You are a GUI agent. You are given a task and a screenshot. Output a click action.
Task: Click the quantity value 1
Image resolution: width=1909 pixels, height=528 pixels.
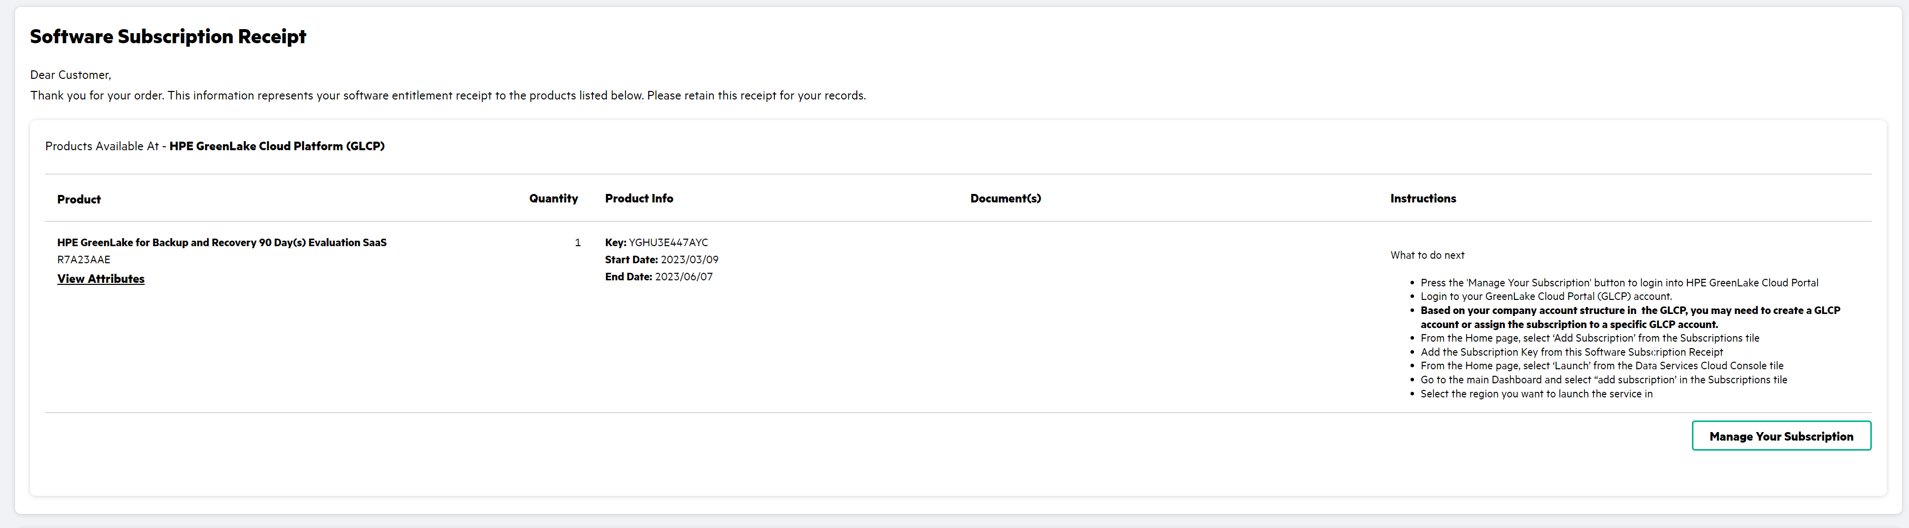577,242
